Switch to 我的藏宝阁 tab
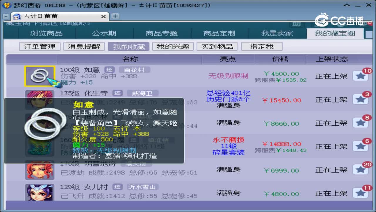 click(x=335, y=33)
